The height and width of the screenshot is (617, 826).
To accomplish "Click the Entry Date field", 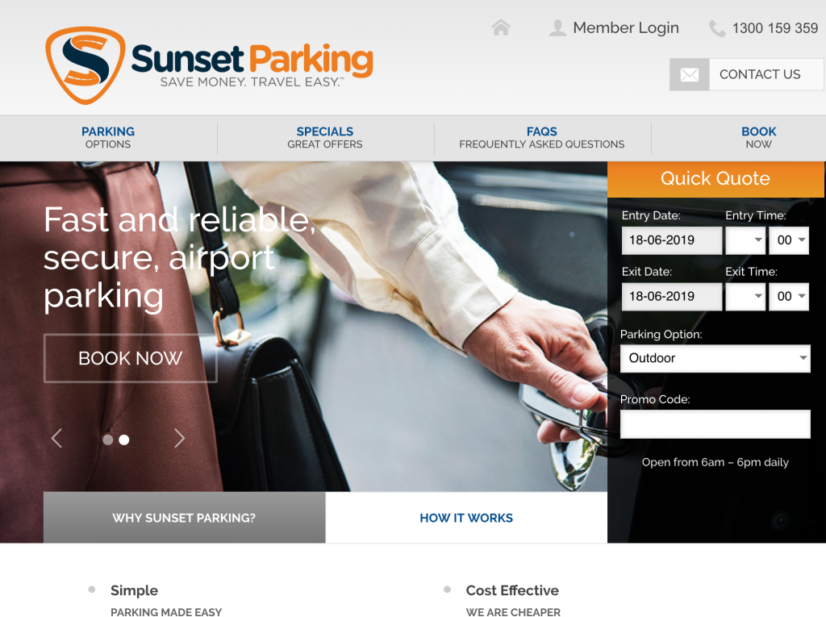I will pyautogui.click(x=671, y=240).
